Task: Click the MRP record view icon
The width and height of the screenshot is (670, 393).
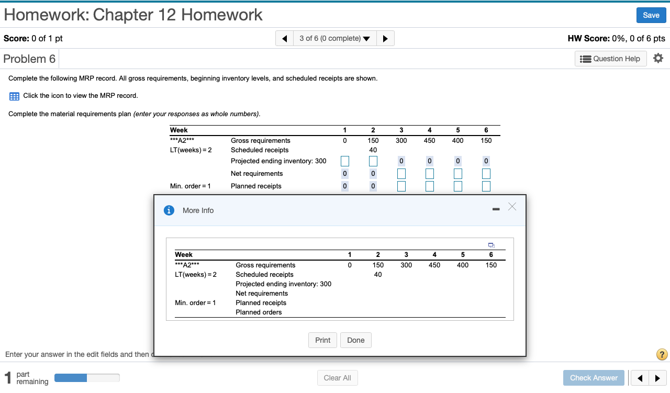Action: coord(14,96)
